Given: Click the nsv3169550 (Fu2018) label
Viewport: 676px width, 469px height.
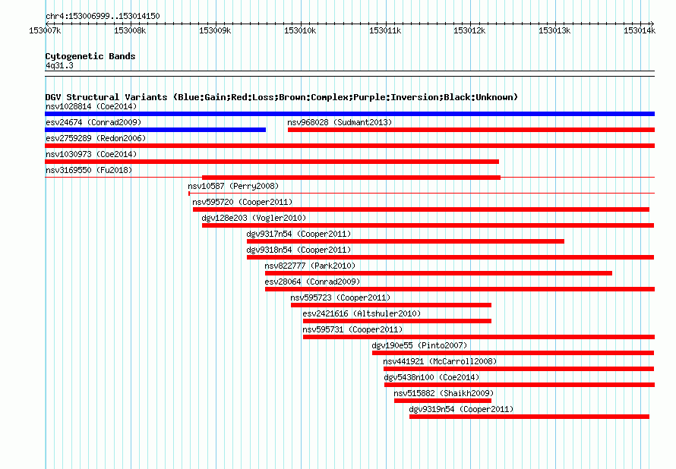Looking at the screenshot, I should tap(89, 170).
